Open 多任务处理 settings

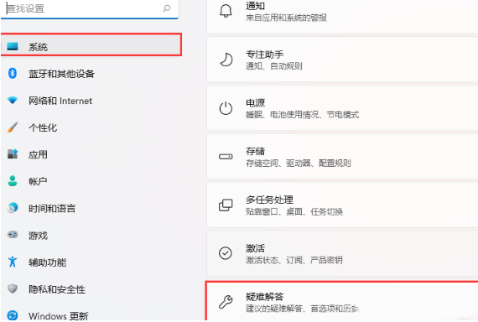(342, 205)
